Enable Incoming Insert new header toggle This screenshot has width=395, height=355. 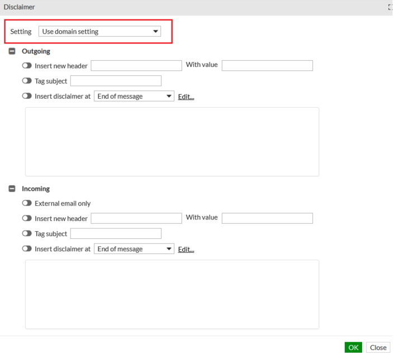click(26, 218)
